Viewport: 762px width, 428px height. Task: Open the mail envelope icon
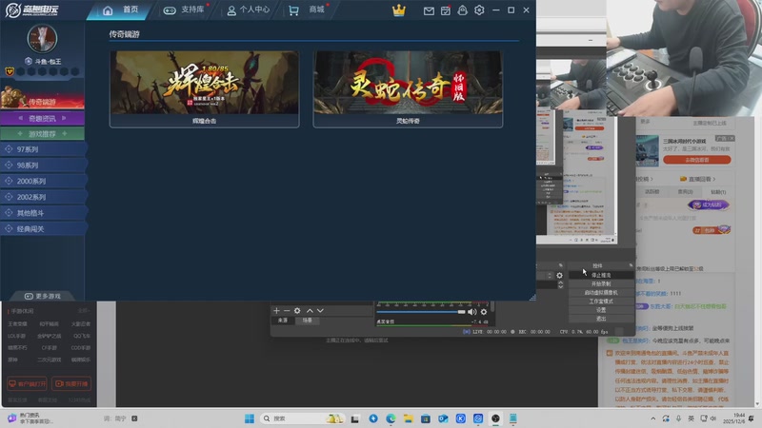point(429,10)
